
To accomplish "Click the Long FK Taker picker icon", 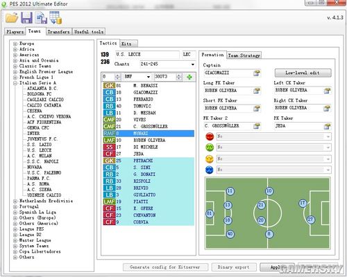I will pos(257,91).
